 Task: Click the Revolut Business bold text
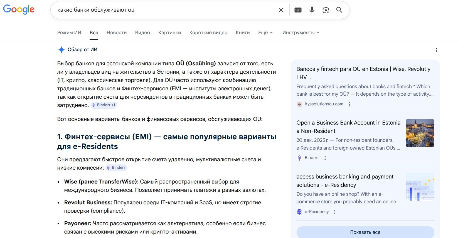coord(88,202)
